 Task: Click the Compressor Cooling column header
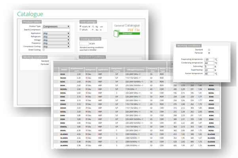click(116, 70)
